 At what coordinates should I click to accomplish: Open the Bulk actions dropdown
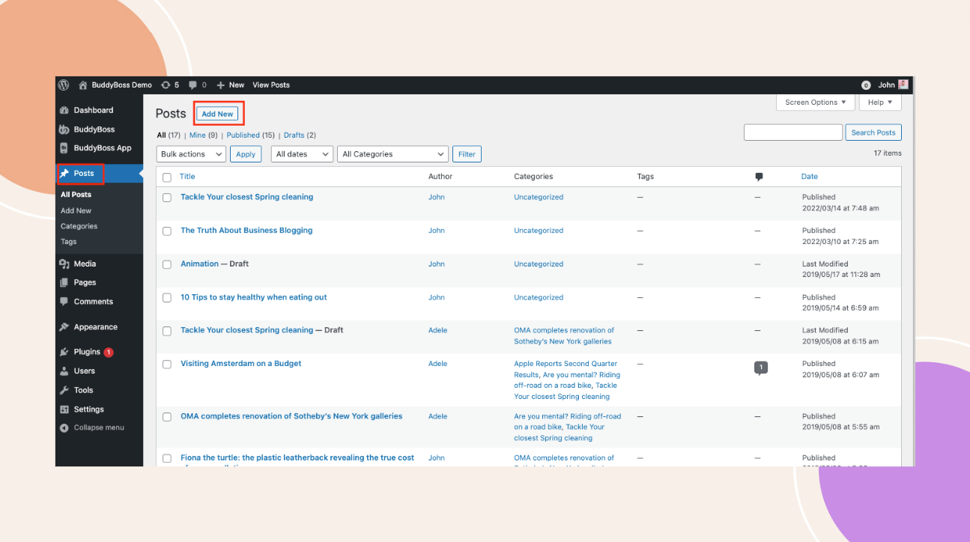click(x=191, y=154)
